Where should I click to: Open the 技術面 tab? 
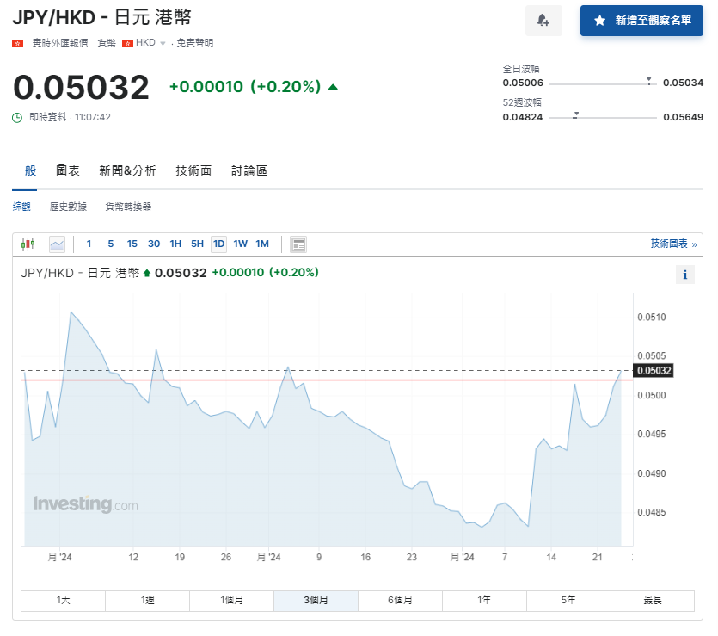193,170
